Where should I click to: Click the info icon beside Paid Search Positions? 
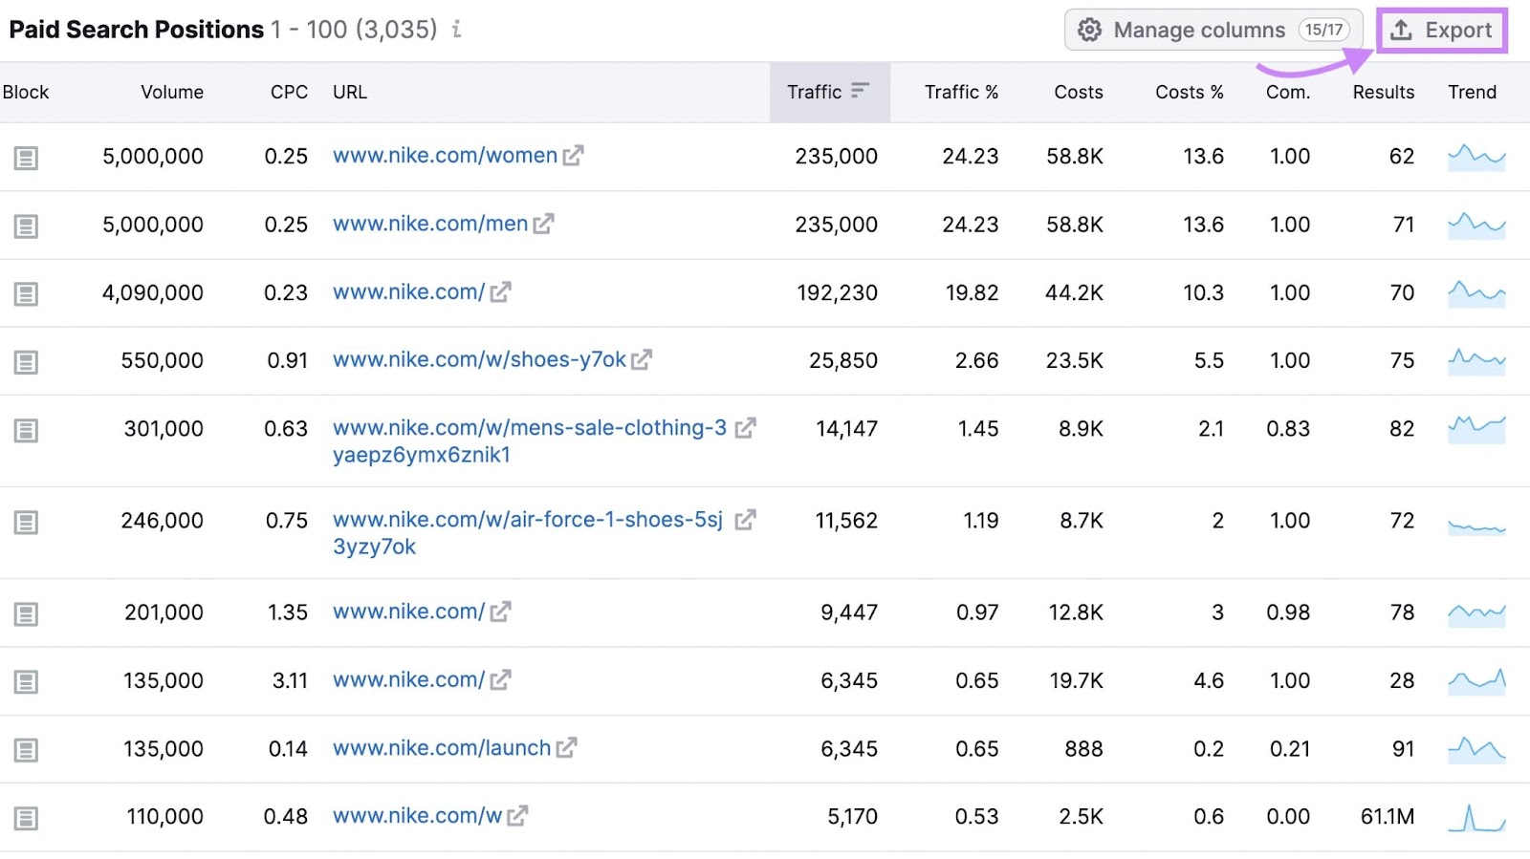pos(457,30)
